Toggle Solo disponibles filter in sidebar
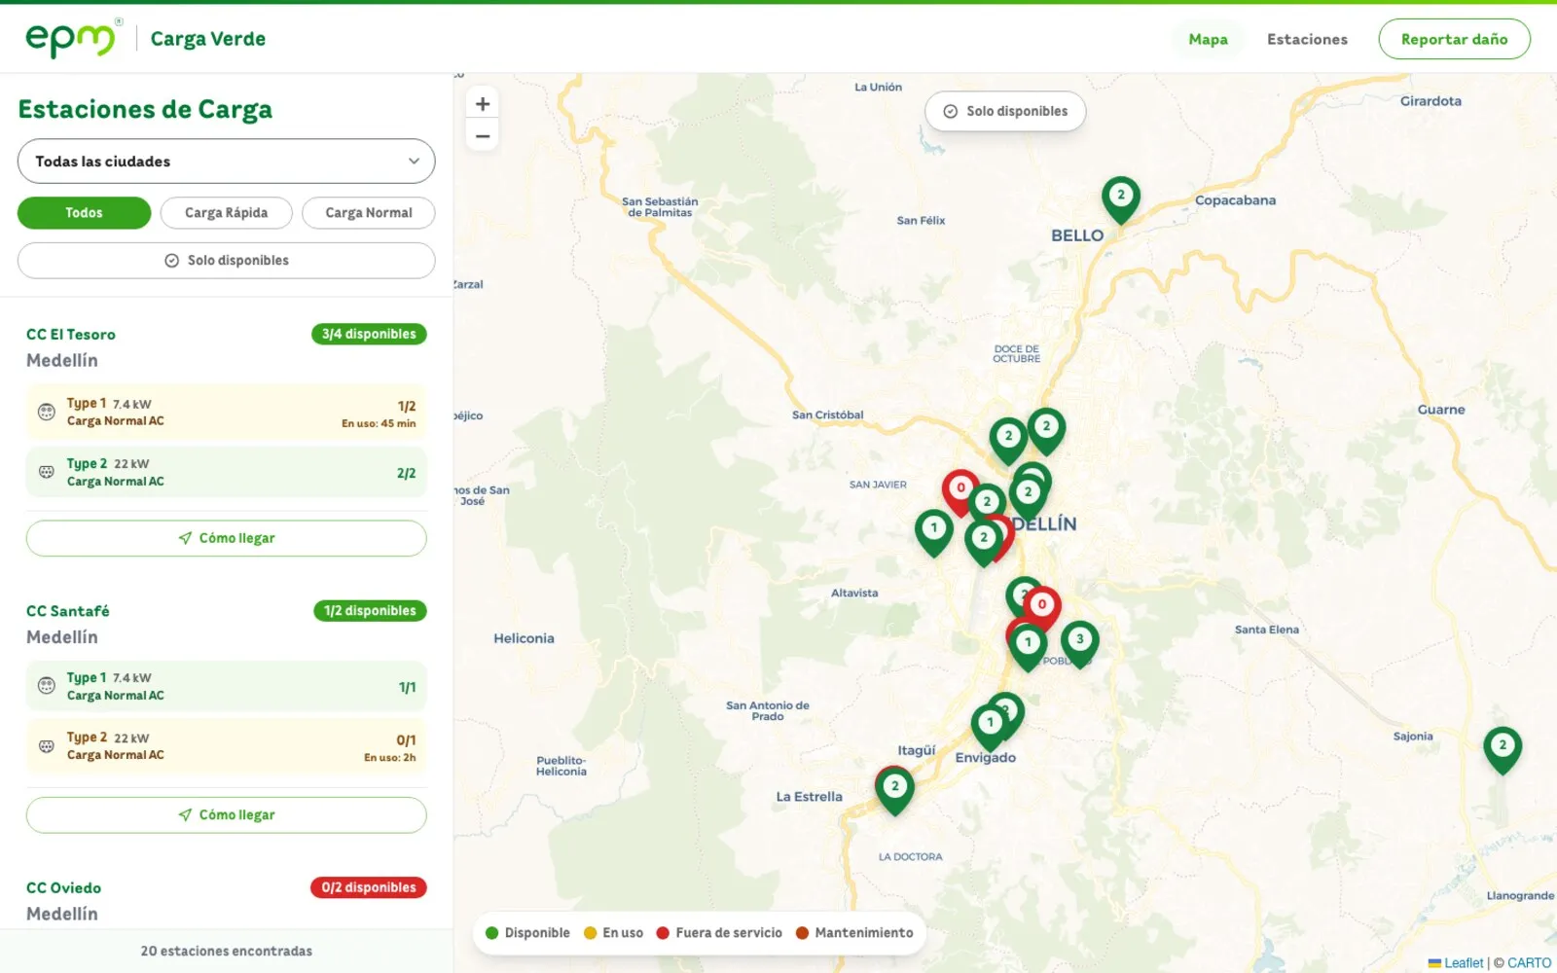Image resolution: width=1557 pixels, height=973 pixels. coord(226,261)
